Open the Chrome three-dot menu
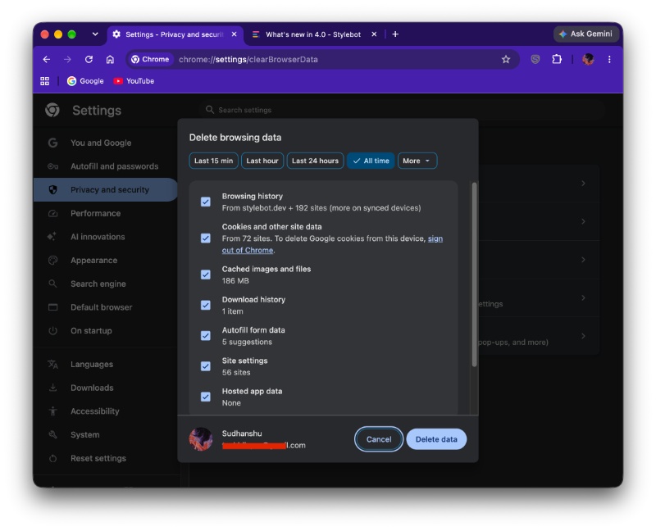 [609, 59]
